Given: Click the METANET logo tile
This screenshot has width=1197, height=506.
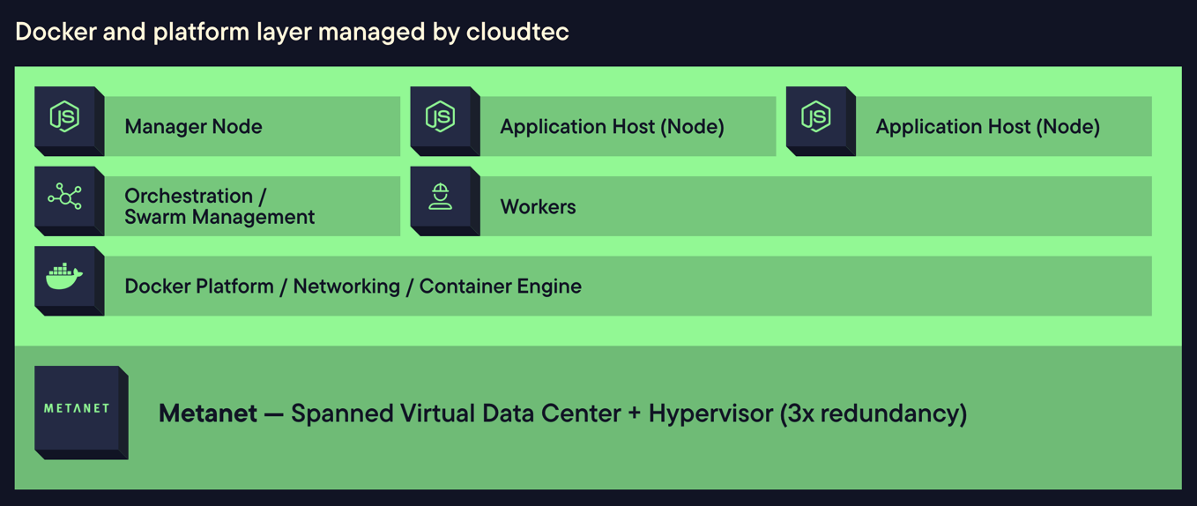Looking at the screenshot, I should pos(78,409).
